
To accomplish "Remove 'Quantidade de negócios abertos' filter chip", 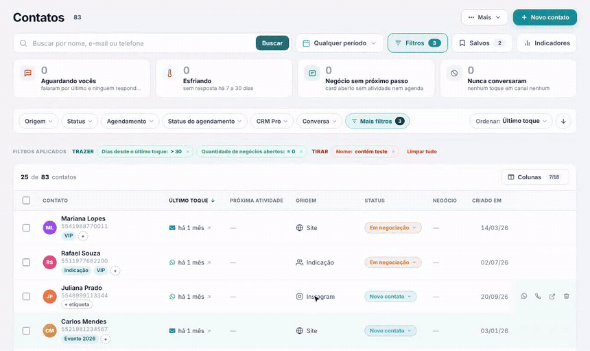I will click(x=301, y=152).
